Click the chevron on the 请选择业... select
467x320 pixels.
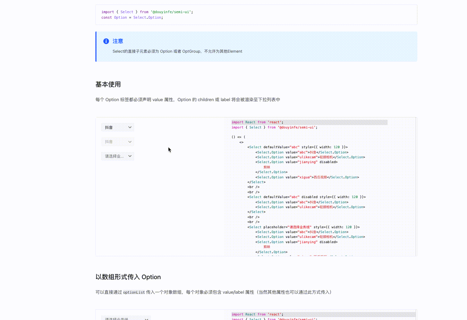pyautogui.click(x=130, y=156)
